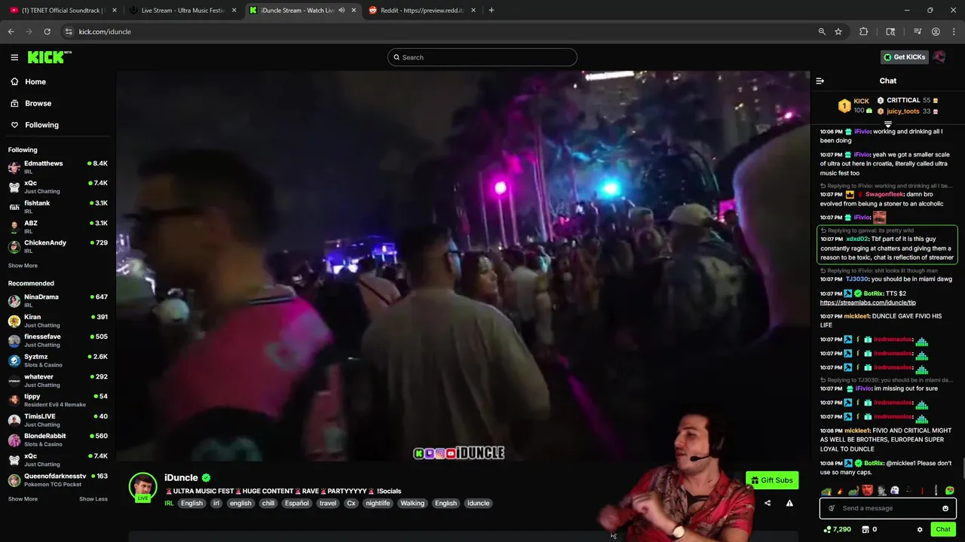Screen dimensions: 965x542
Task: Click iDuncle streamer avatar with LIVE badge
Action: pyautogui.click(x=142, y=487)
